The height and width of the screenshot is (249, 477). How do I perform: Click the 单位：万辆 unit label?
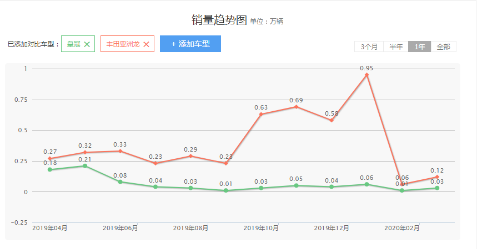point(267,21)
